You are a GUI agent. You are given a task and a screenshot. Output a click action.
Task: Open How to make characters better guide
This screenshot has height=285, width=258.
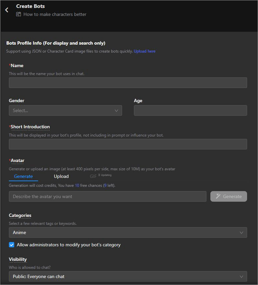tap(55, 14)
